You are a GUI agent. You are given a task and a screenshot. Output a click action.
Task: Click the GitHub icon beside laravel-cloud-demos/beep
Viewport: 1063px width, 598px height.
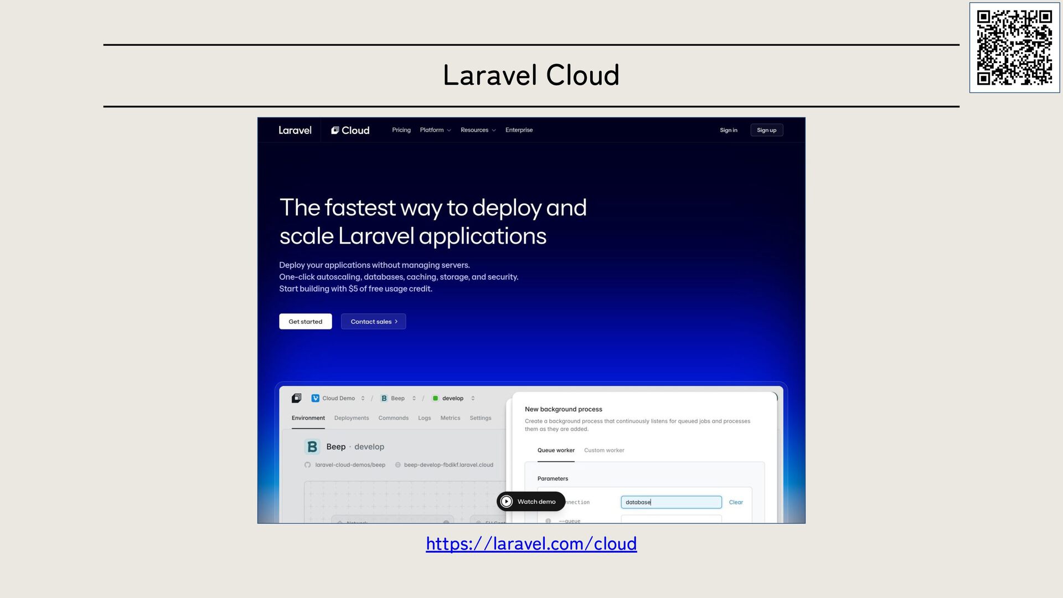tap(307, 465)
